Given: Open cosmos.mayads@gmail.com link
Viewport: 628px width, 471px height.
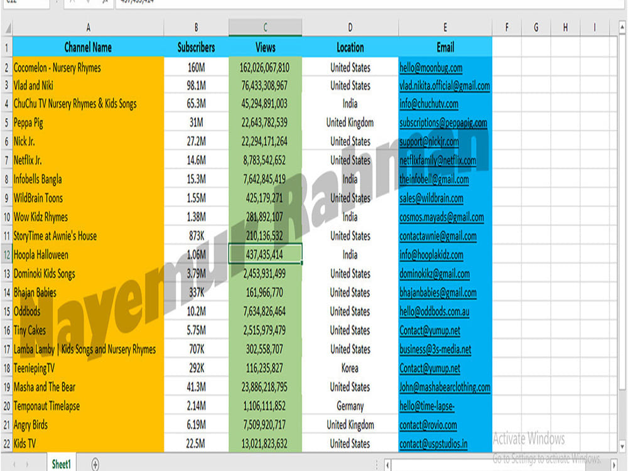Looking at the screenshot, I should click(441, 217).
